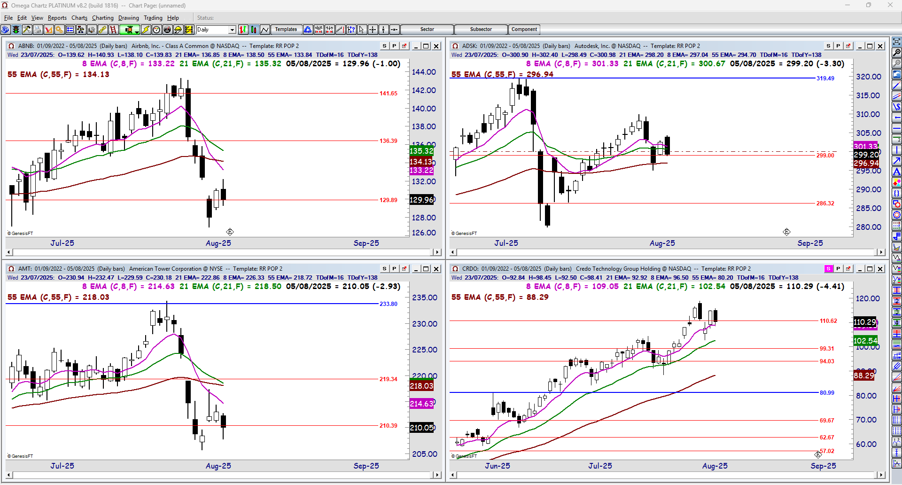Click the Subsector button
The image size is (902, 485).
[x=481, y=30]
